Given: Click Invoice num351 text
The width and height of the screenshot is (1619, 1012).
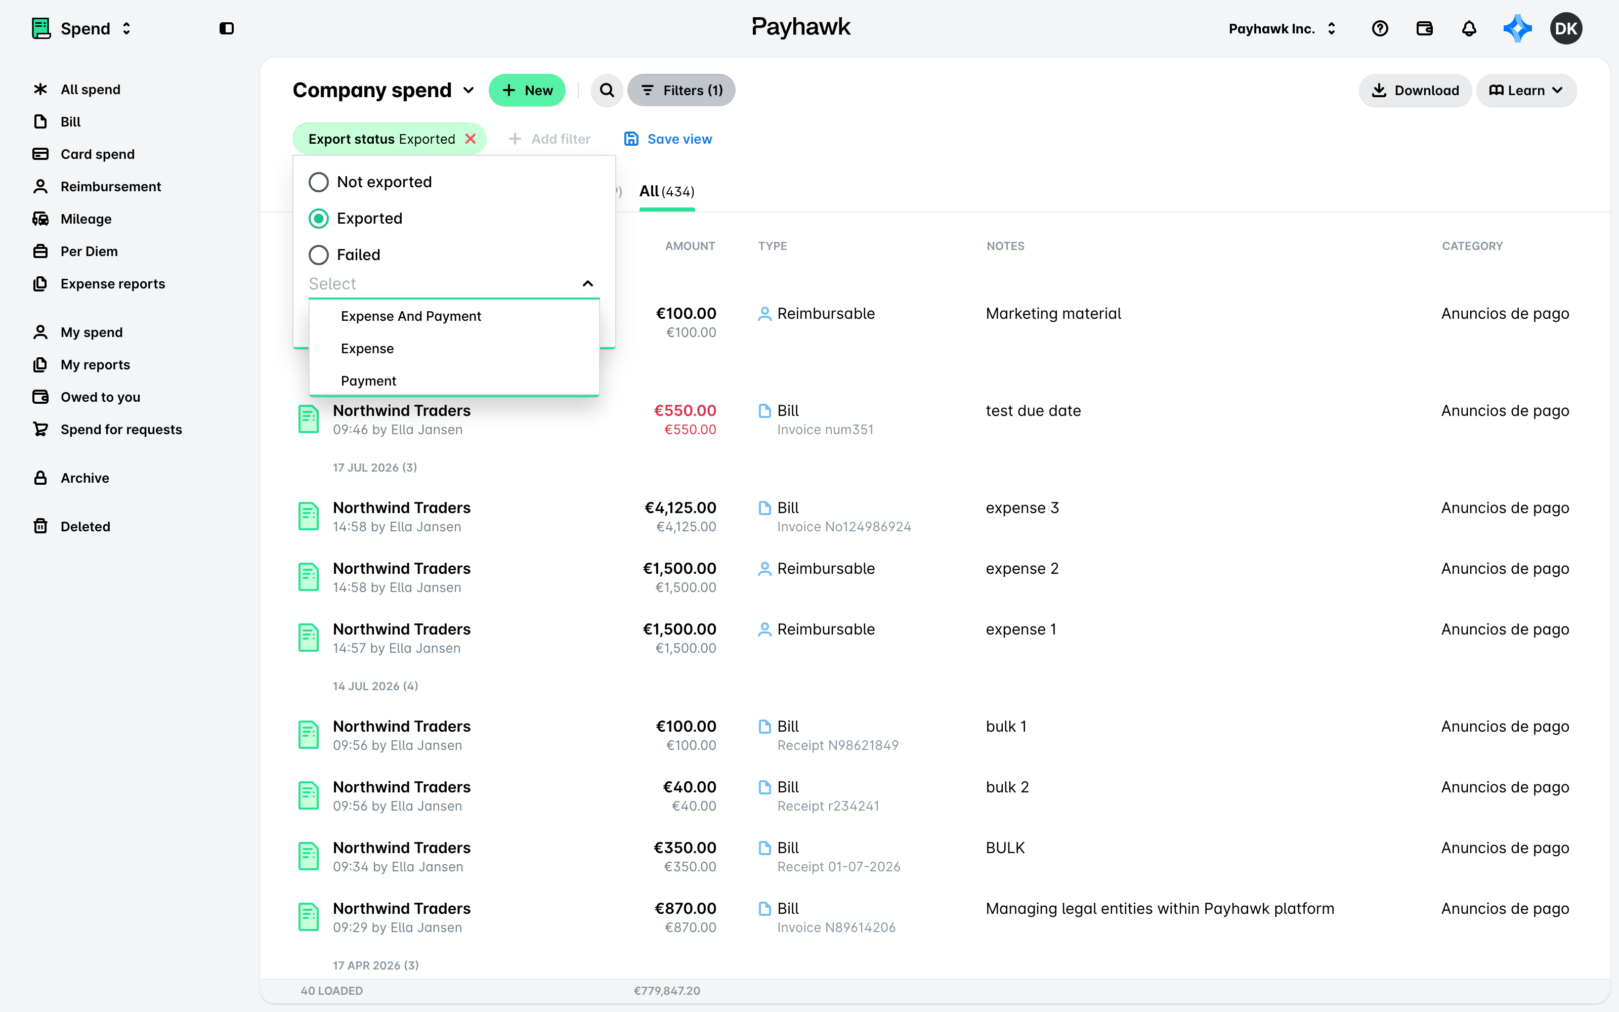Looking at the screenshot, I should pos(825,430).
